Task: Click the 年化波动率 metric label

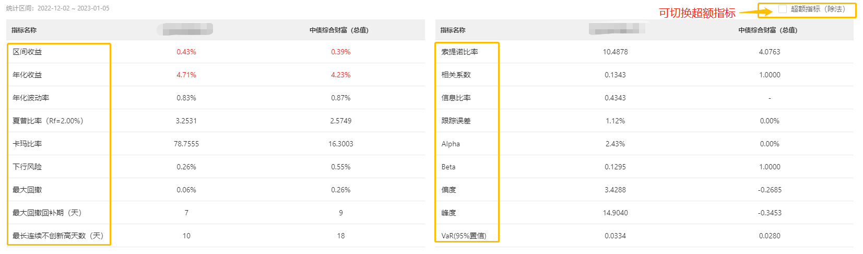Action: [x=31, y=98]
